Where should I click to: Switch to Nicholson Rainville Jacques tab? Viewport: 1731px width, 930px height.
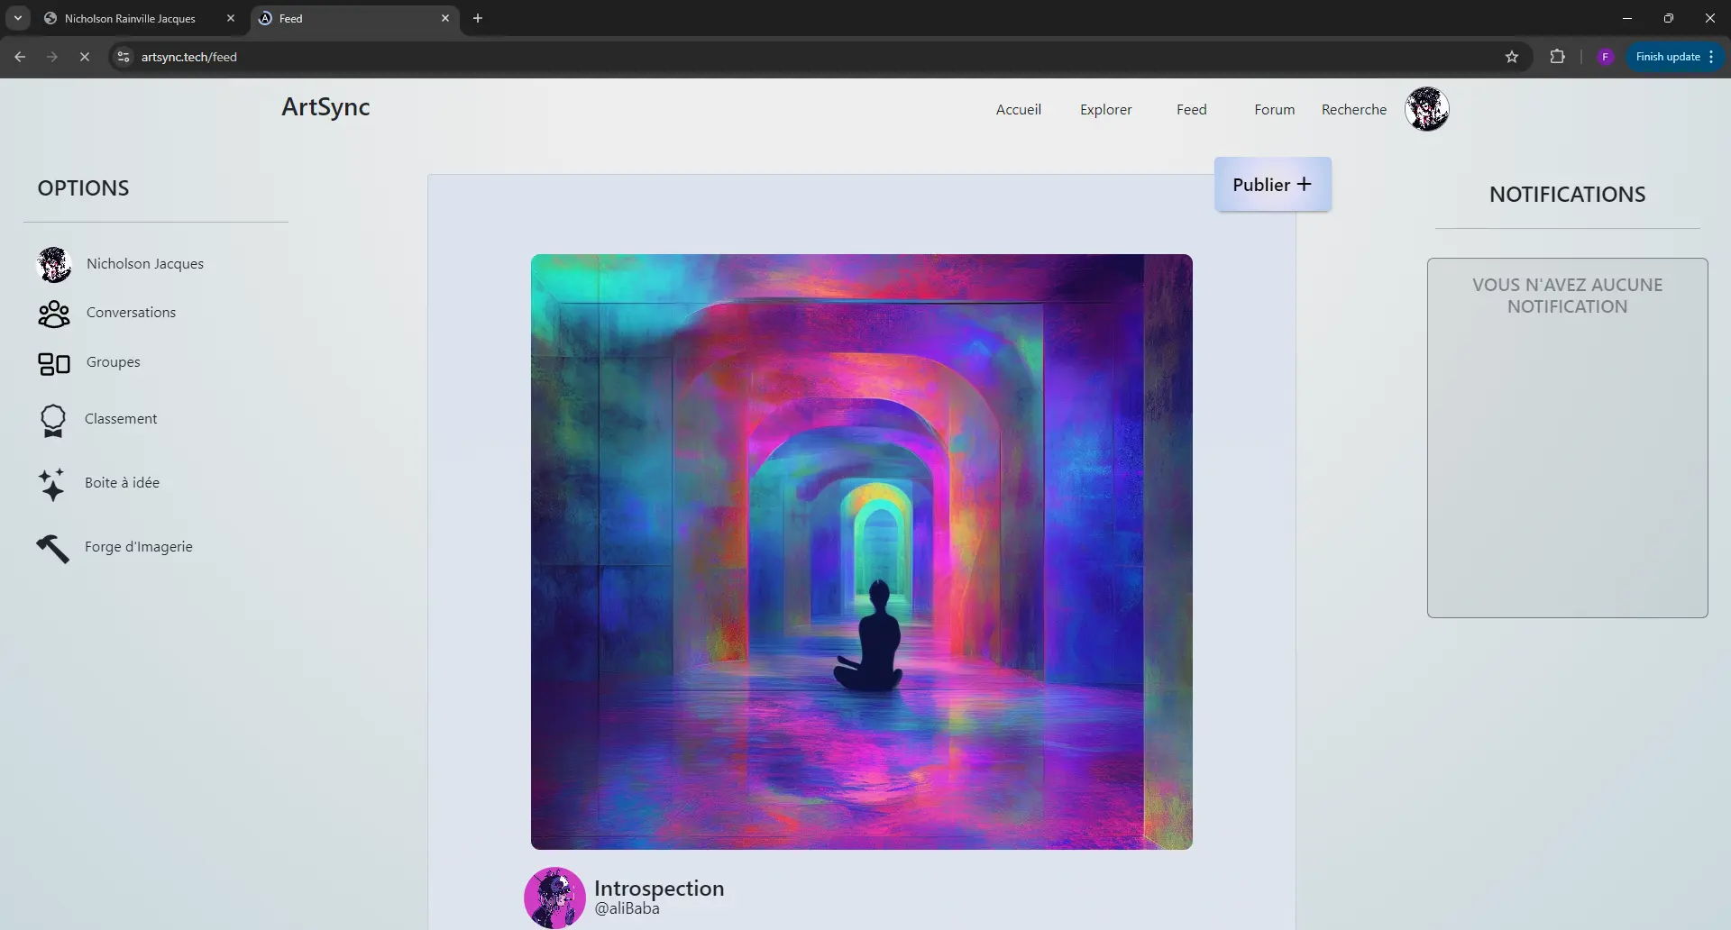coord(131,18)
